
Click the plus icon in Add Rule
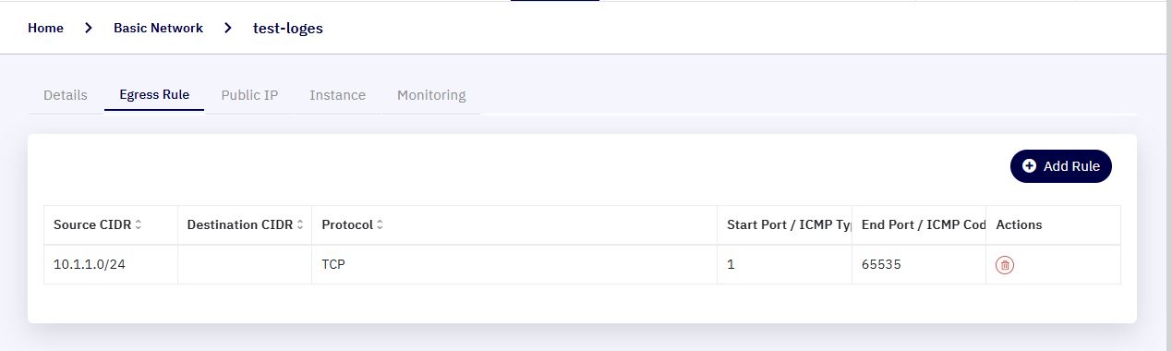pos(1029,166)
